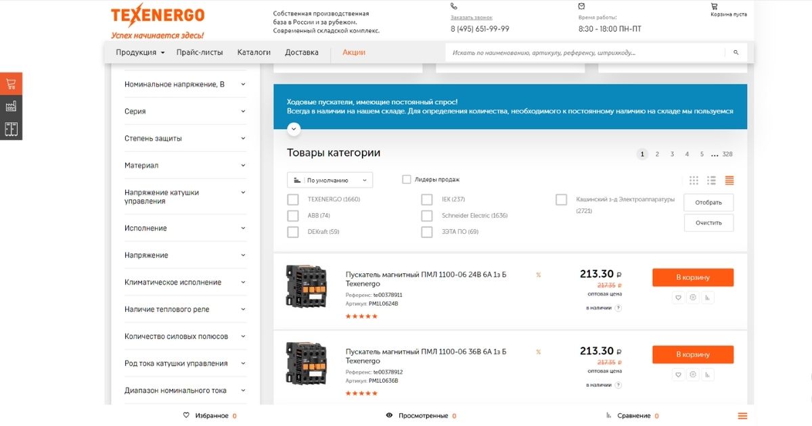Screen dimensions: 812x426
Task: Switch to compact list view icon
Action: point(711,181)
